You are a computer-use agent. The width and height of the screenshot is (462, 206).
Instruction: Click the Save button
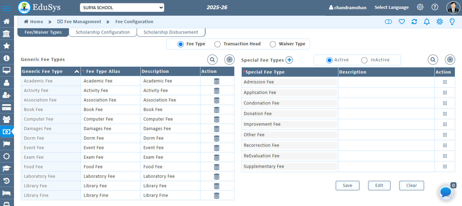pos(347,186)
